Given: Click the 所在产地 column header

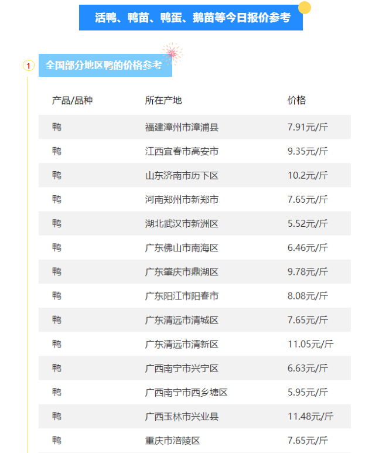Looking at the screenshot, I should click(163, 100).
